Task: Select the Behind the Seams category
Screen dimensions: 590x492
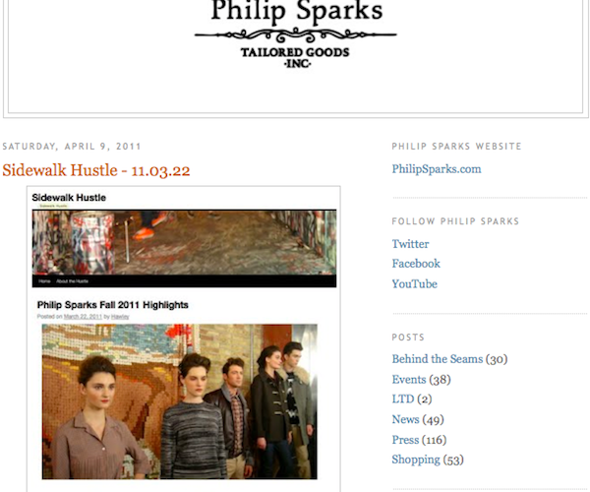Action: (x=438, y=359)
